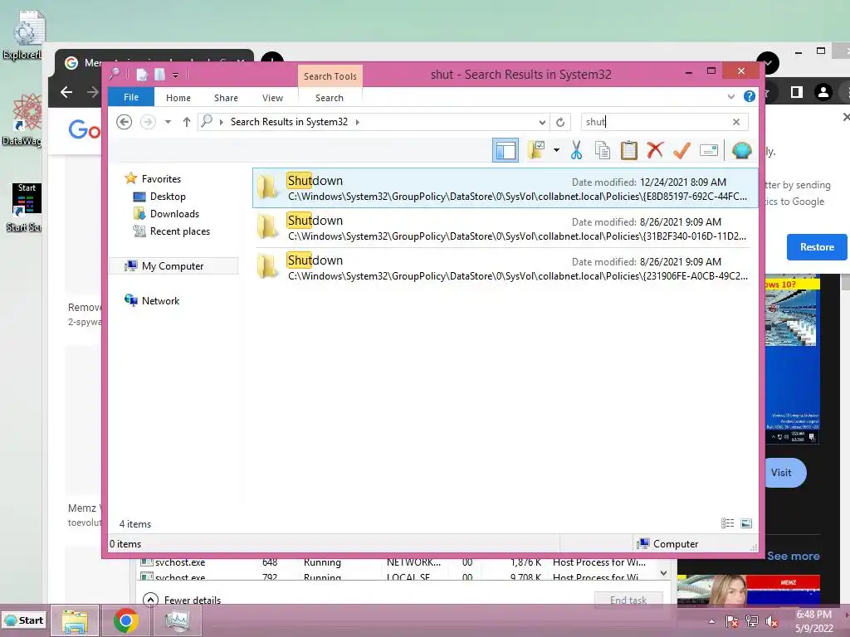Select Recent places under Favorites
The image size is (850, 637).
[x=179, y=231]
